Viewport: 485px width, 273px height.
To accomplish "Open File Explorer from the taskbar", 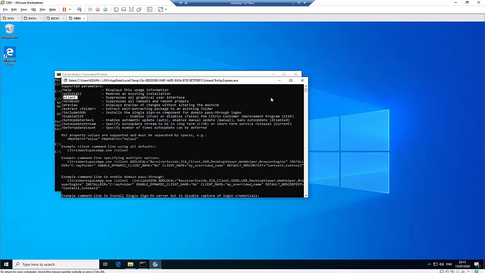I will coord(130,264).
